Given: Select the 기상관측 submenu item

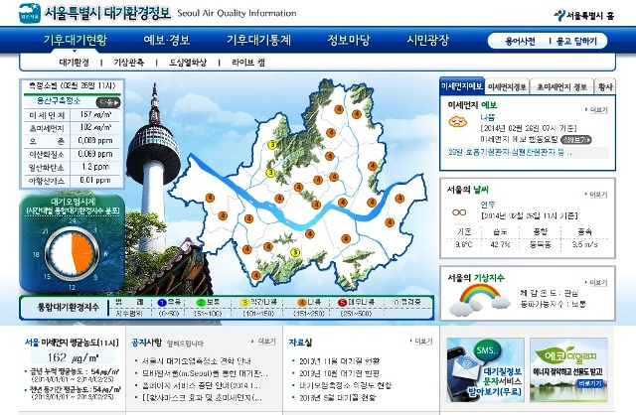Looking at the screenshot, I should pos(129,62).
